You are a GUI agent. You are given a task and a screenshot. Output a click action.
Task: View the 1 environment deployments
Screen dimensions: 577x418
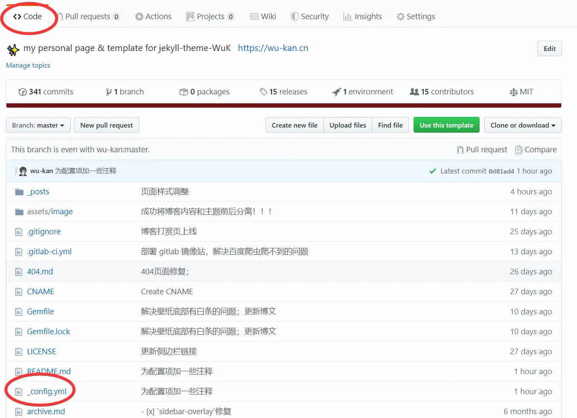363,92
